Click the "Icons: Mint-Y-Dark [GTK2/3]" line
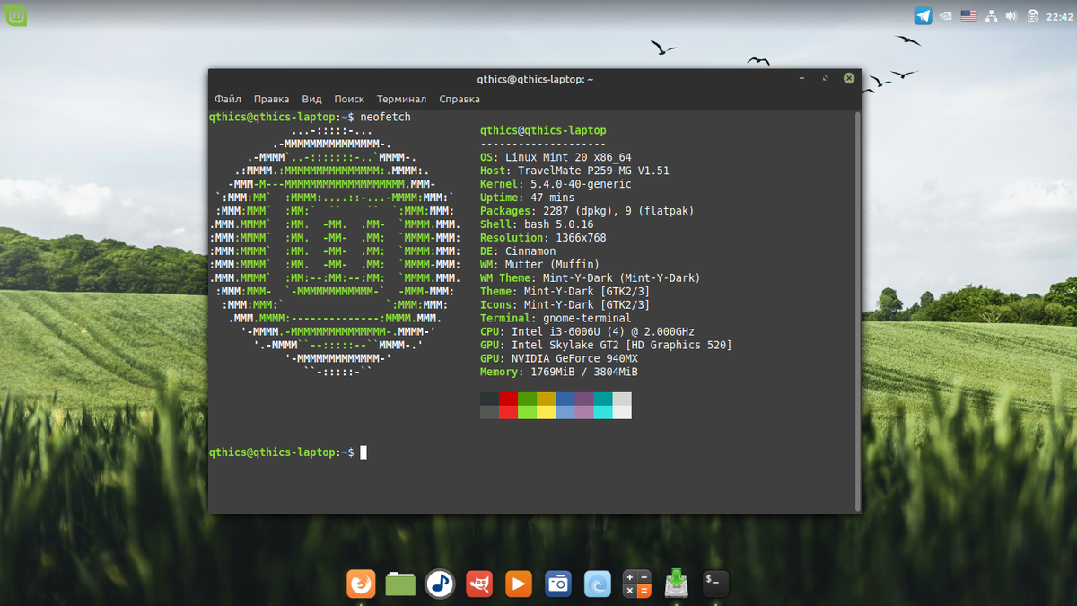 565,305
